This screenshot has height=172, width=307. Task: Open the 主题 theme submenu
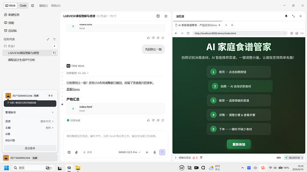(x=29, y=128)
